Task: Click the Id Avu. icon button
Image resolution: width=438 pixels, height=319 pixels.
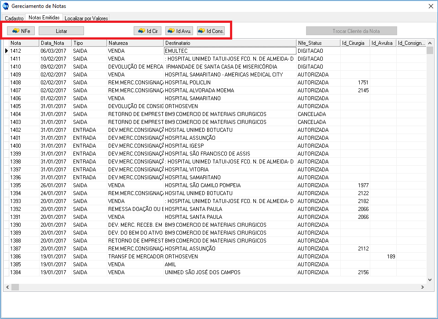Action: tap(179, 31)
